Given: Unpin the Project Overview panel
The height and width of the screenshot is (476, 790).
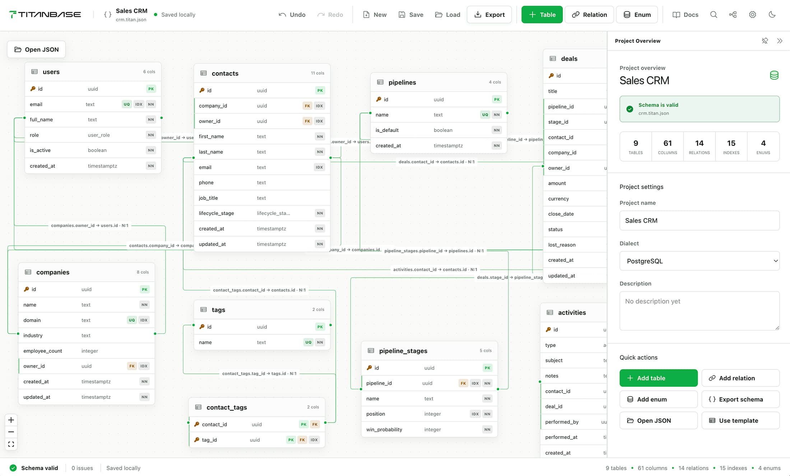Looking at the screenshot, I should [765, 41].
